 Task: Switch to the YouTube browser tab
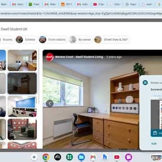coord(99,4)
